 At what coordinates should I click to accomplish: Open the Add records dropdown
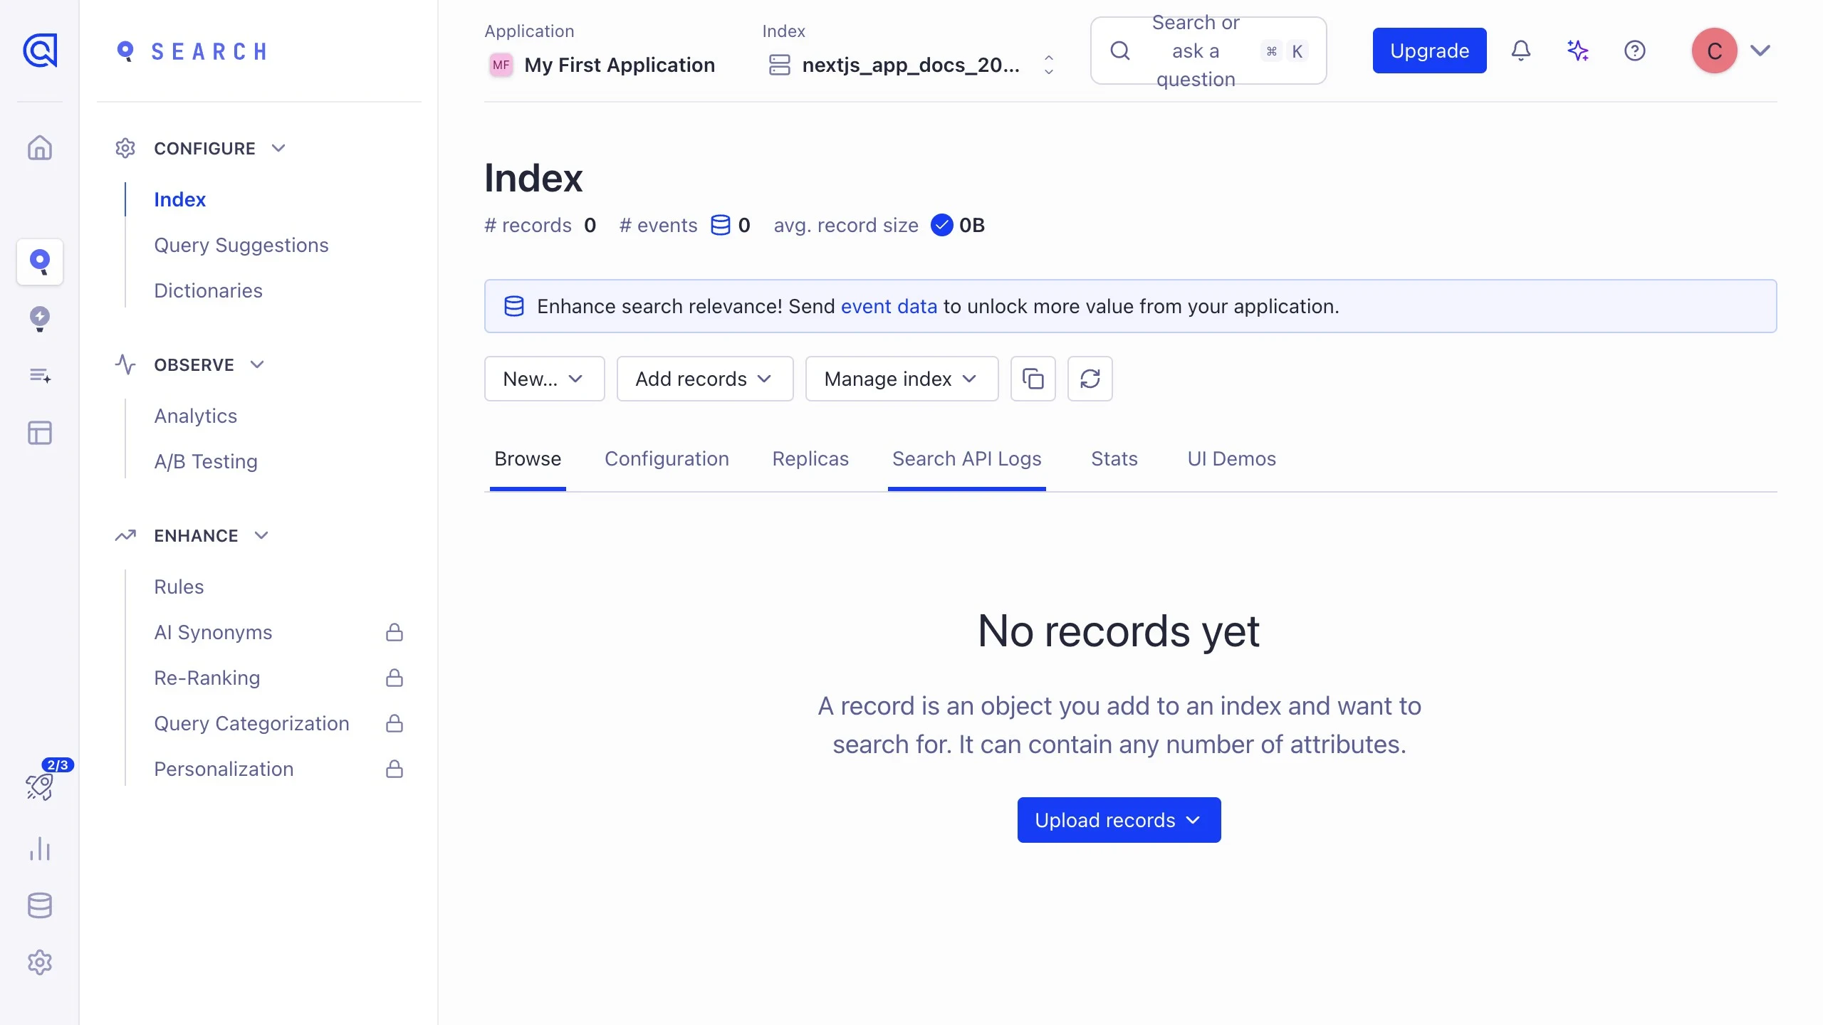click(x=705, y=379)
